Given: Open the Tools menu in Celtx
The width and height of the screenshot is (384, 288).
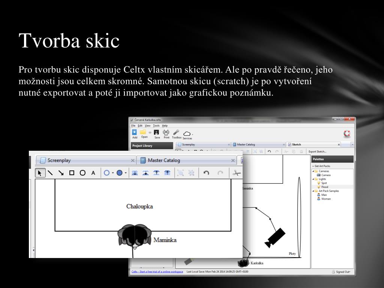Looking at the screenshot, I should (156, 126).
